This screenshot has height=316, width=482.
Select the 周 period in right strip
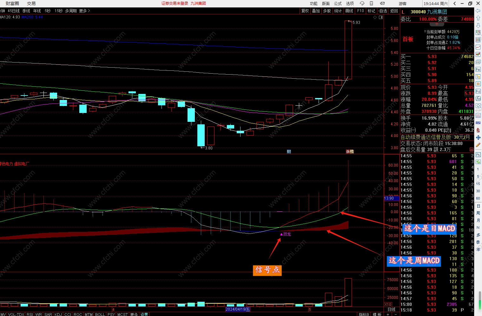click(478, 213)
